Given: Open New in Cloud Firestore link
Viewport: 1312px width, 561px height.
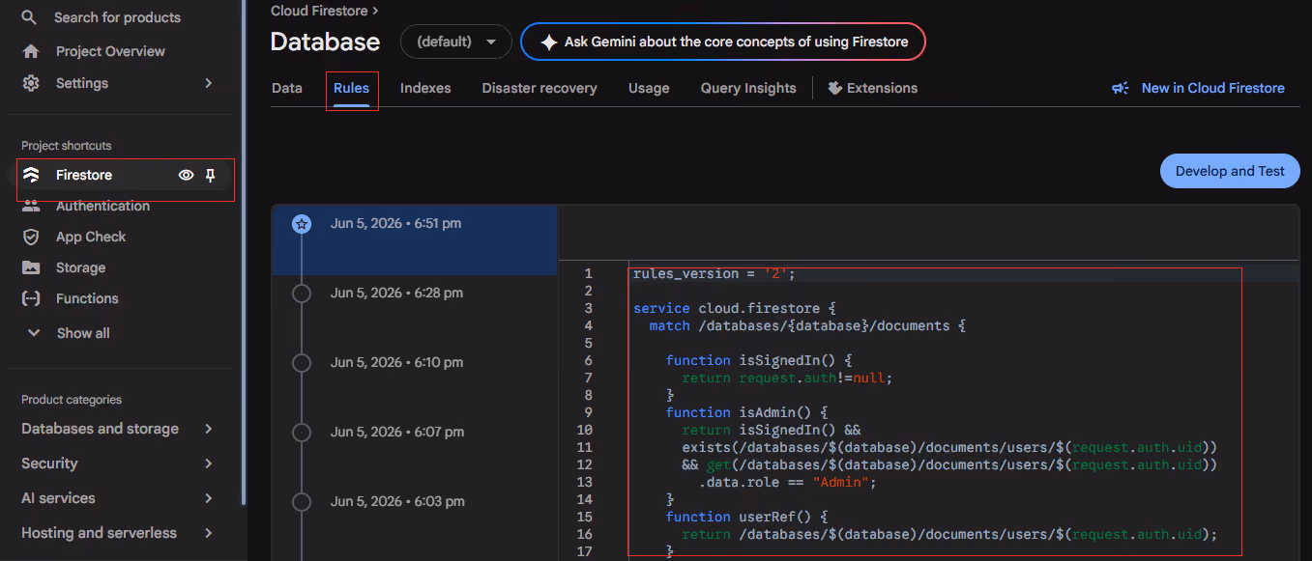Looking at the screenshot, I should pos(1199,88).
